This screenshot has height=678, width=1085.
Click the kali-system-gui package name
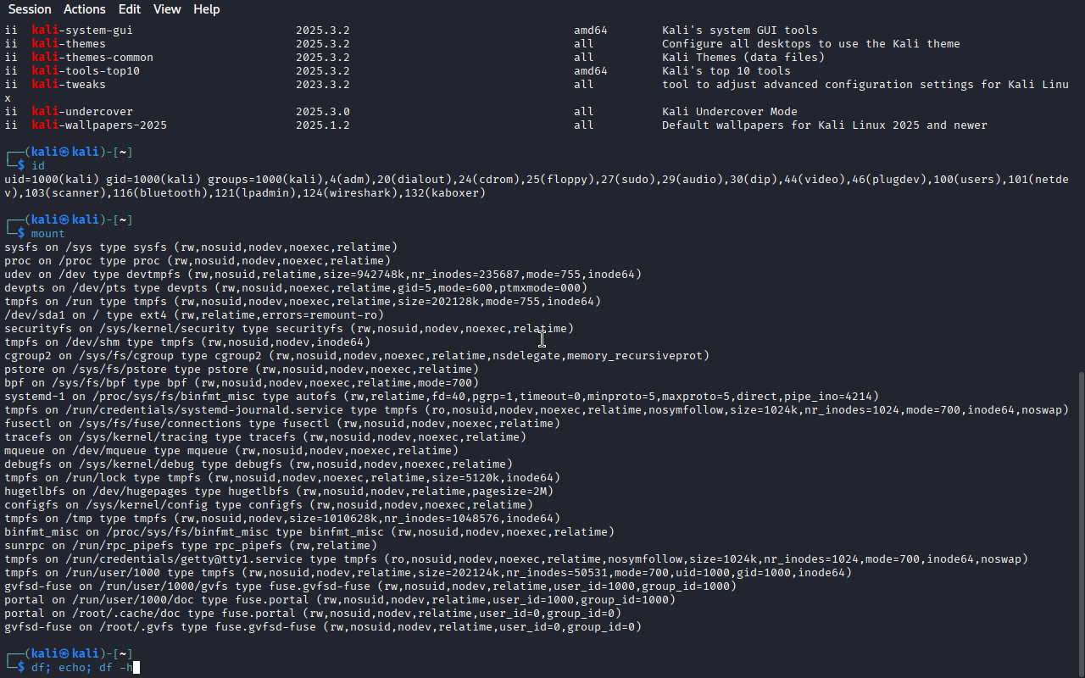(x=82, y=31)
